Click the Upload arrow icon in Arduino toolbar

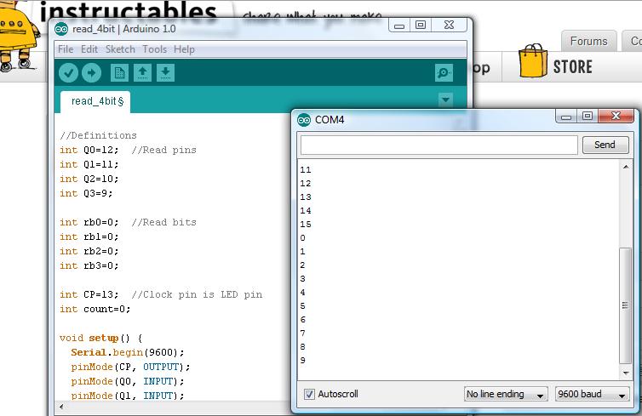[x=91, y=73]
